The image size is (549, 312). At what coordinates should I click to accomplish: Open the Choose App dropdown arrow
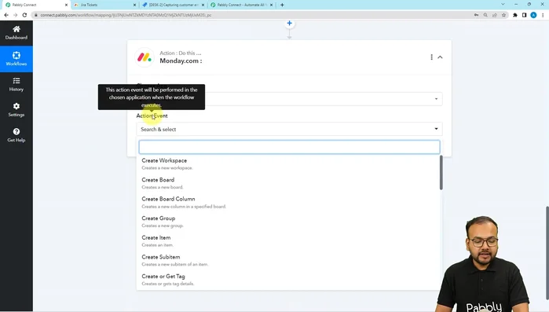tap(436, 99)
